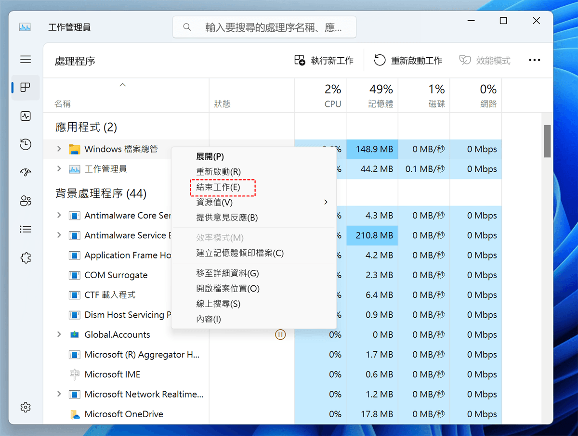
Task: Expand the Windows 檔案總管 process group
Action: coord(59,149)
